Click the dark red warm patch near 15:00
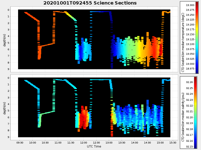The width and height of the screenshot is (201, 150). [x=161, y=50]
